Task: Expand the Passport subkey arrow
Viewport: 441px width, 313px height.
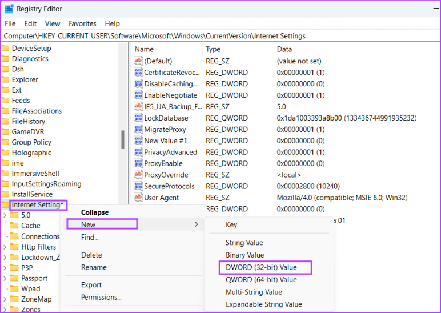Action: tap(5, 278)
